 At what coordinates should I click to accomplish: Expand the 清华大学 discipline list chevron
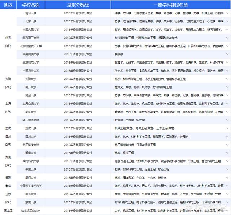[227, 13]
